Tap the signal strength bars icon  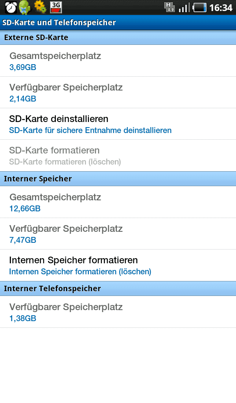click(184, 7)
